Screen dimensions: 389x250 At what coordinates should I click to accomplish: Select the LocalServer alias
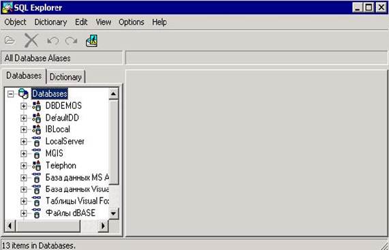(x=65, y=142)
